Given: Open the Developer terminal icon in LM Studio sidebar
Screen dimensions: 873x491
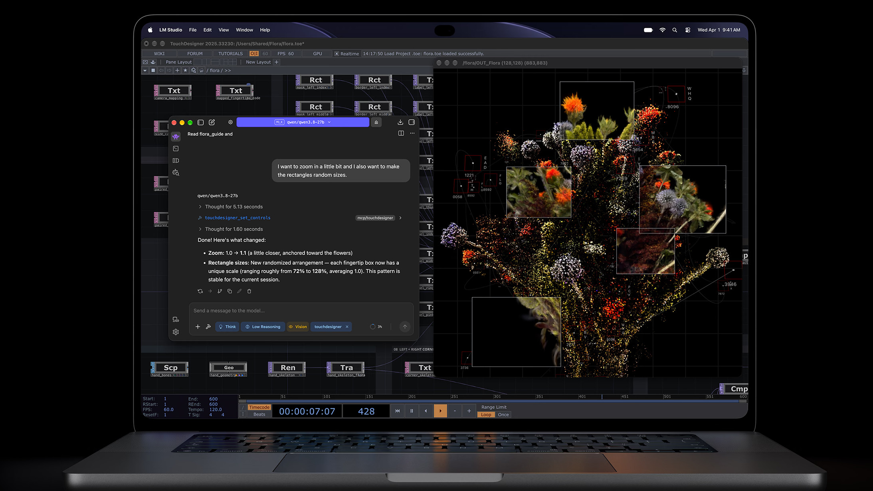Looking at the screenshot, I should [176, 148].
